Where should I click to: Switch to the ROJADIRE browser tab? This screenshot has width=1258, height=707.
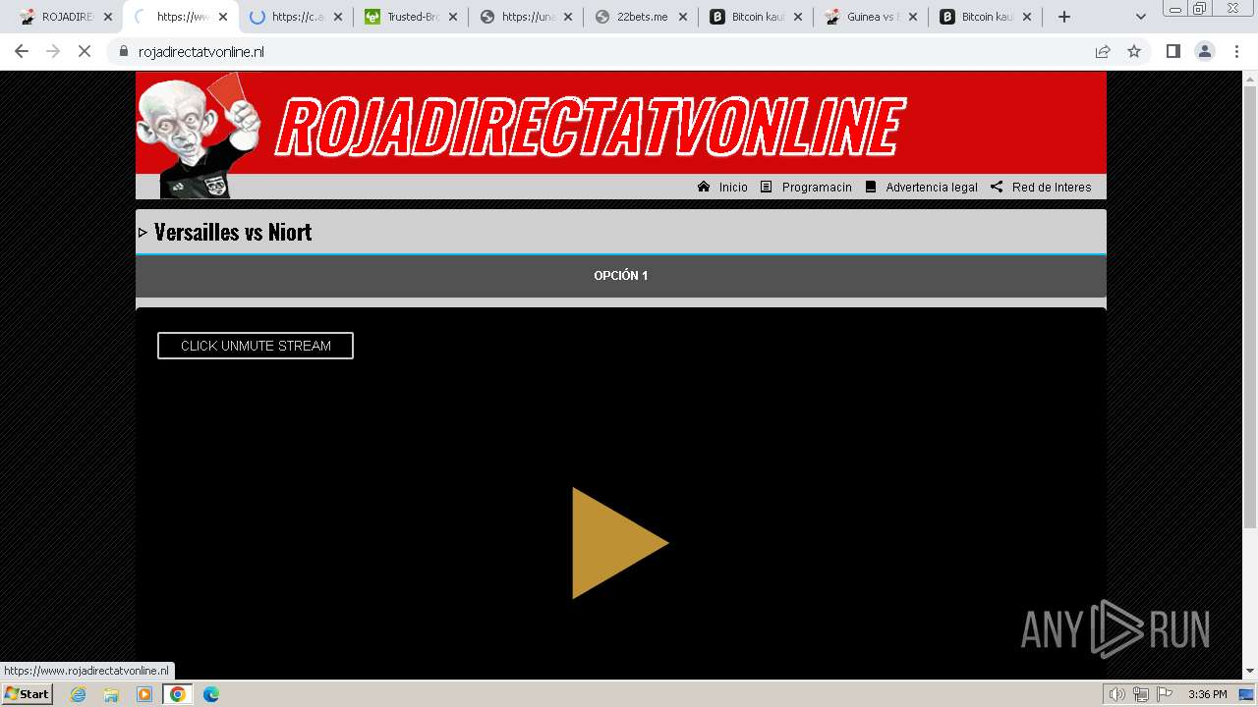click(67, 17)
